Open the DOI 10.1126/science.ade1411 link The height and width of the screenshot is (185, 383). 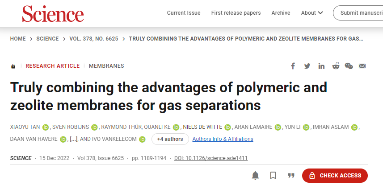click(211, 158)
